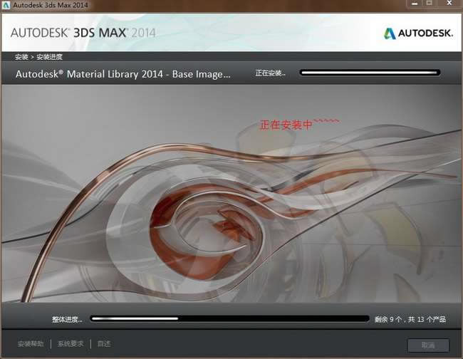Click the Autodesk 3ds Max 2014 window title text

51,5
